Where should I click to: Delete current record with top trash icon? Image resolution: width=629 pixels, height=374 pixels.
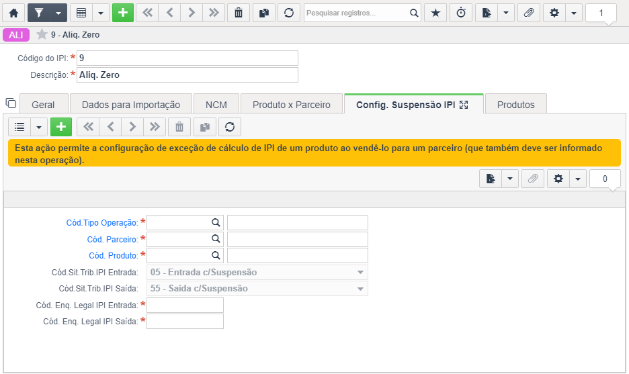tap(239, 13)
